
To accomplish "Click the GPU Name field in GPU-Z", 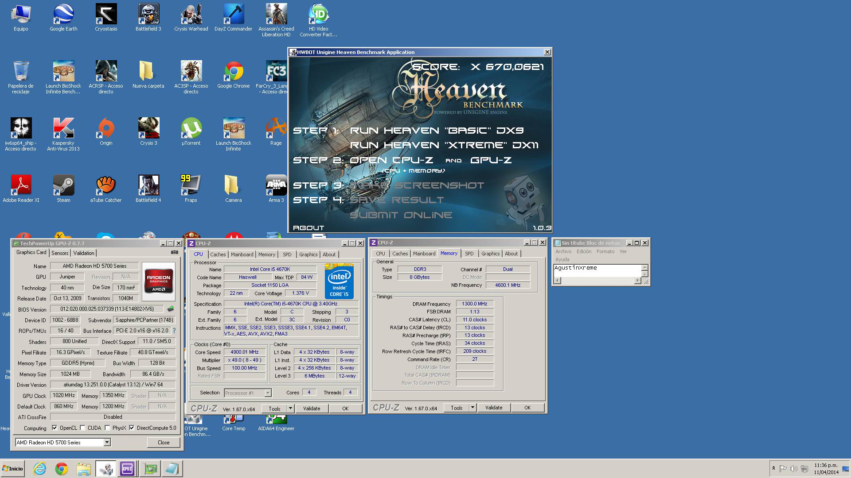I will (x=94, y=266).
